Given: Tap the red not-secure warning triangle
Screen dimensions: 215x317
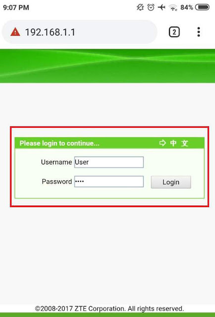Looking at the screenshot, I should (x=15, y=32).
